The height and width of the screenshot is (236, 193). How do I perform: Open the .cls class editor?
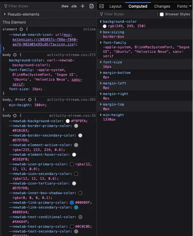click(74, 6)
